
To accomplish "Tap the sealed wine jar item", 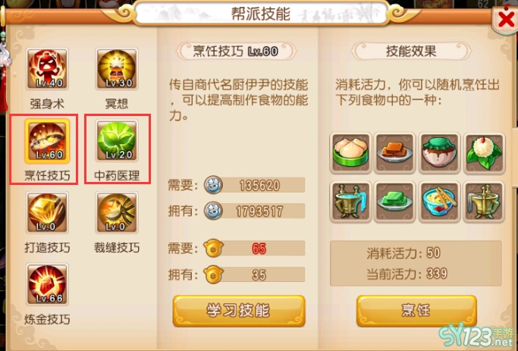I will [439, 153].
